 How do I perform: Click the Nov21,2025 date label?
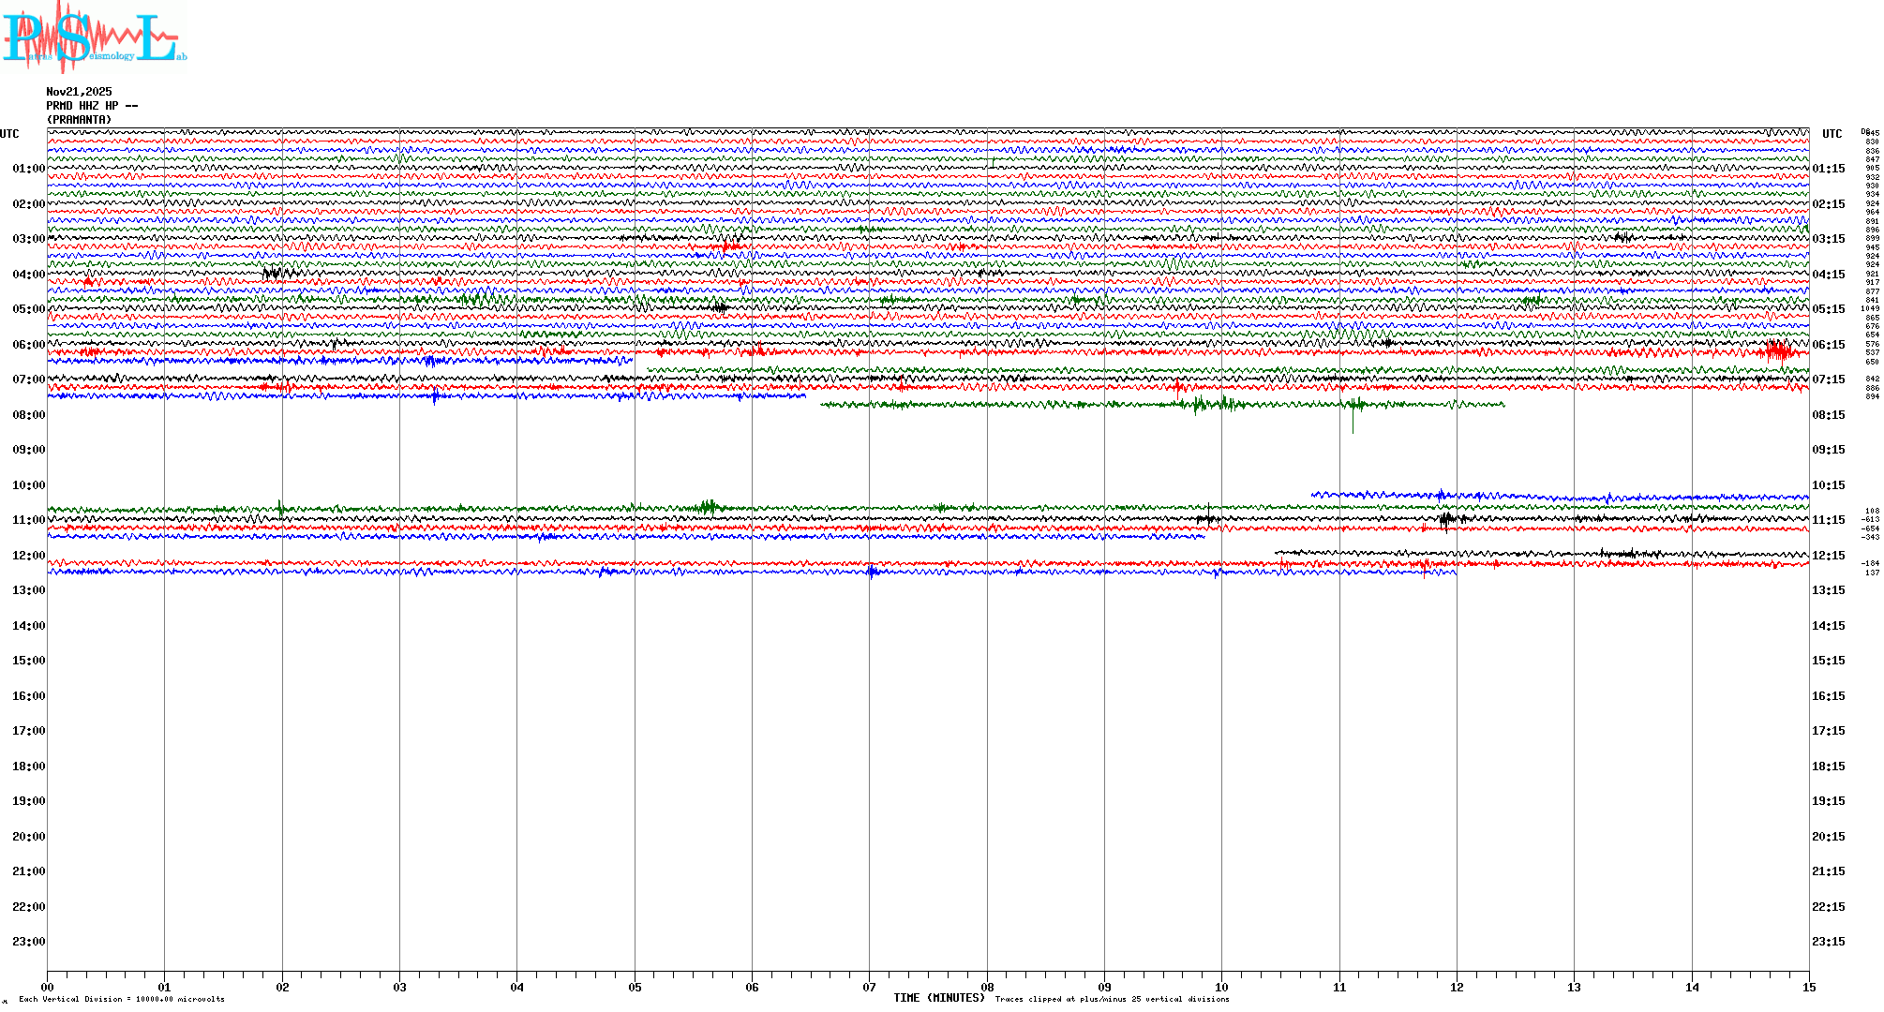pos(79,92)
